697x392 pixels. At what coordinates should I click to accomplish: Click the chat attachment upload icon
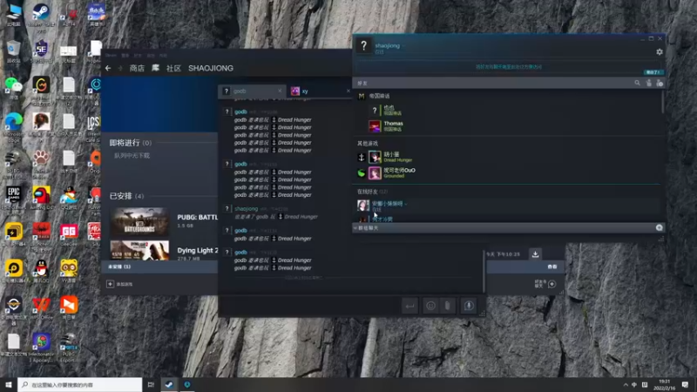coord(448,306)
